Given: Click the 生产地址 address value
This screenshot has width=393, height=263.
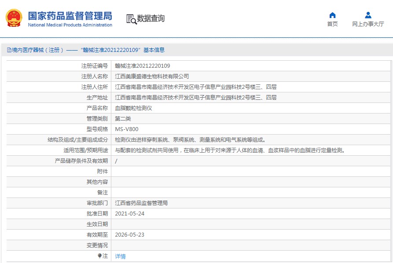Looking at the screenshot, I should click(196, 98).
